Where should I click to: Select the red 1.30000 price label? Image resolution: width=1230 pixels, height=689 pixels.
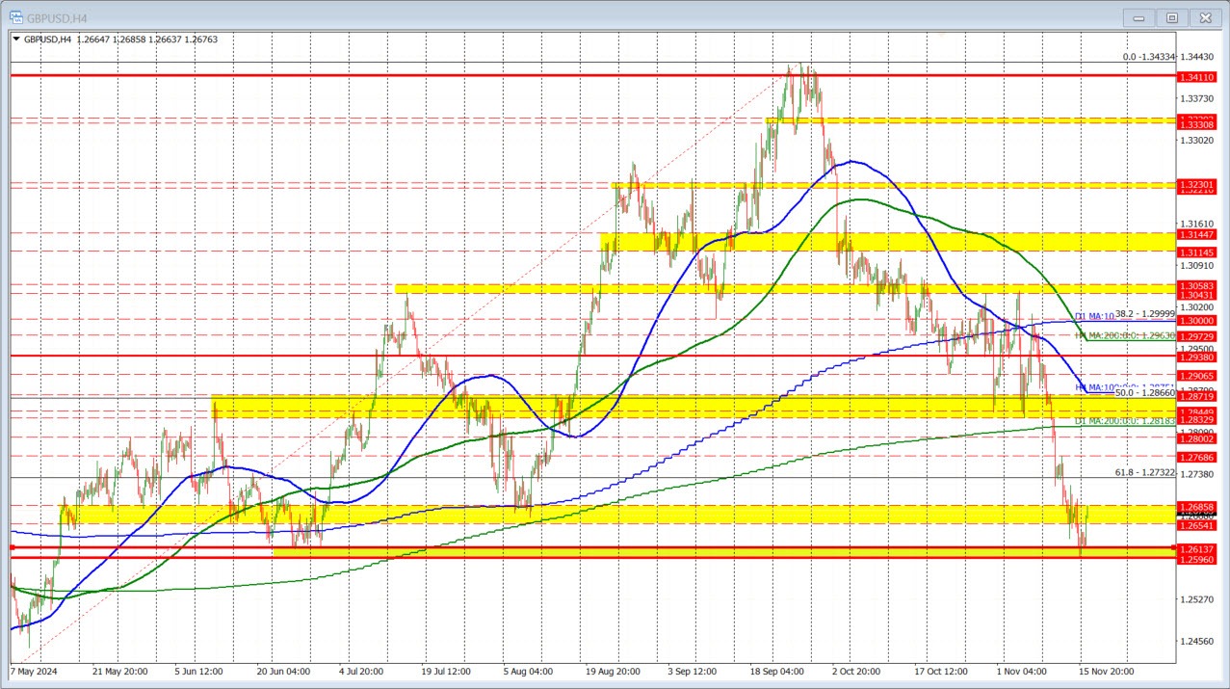[1198, 320]
